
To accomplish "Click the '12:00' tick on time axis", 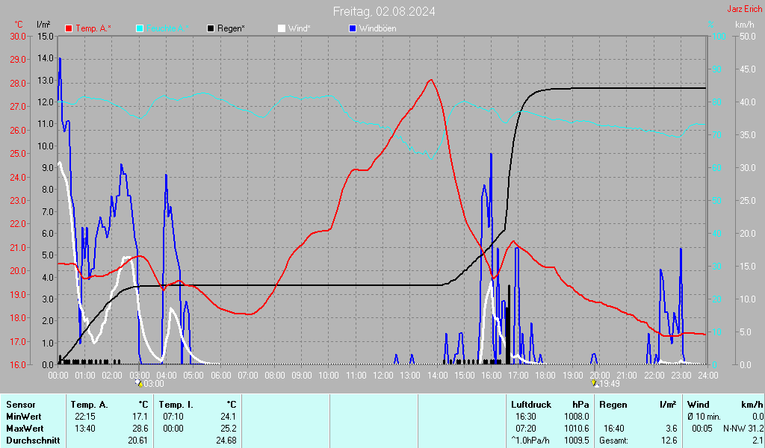I will point(383,376).
